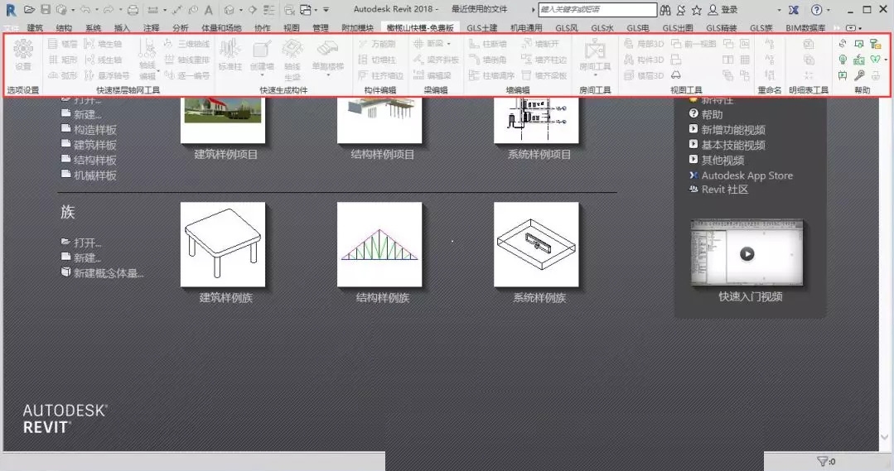Click the 构造样板 link under projects
894x471 pixels.
pos(89,130)
